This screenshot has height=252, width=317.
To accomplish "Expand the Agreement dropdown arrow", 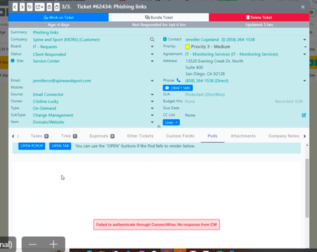I will coord(304,54).
